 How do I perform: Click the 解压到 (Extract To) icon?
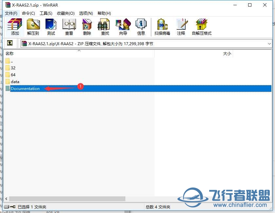point(33,27)
